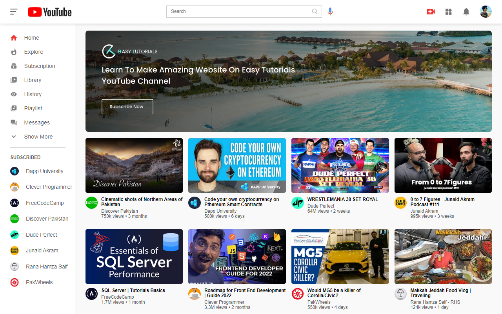This screenshot has width=502, height=314.
Task: Click the Subscription icon in sidebar
Action: [14, 66]
